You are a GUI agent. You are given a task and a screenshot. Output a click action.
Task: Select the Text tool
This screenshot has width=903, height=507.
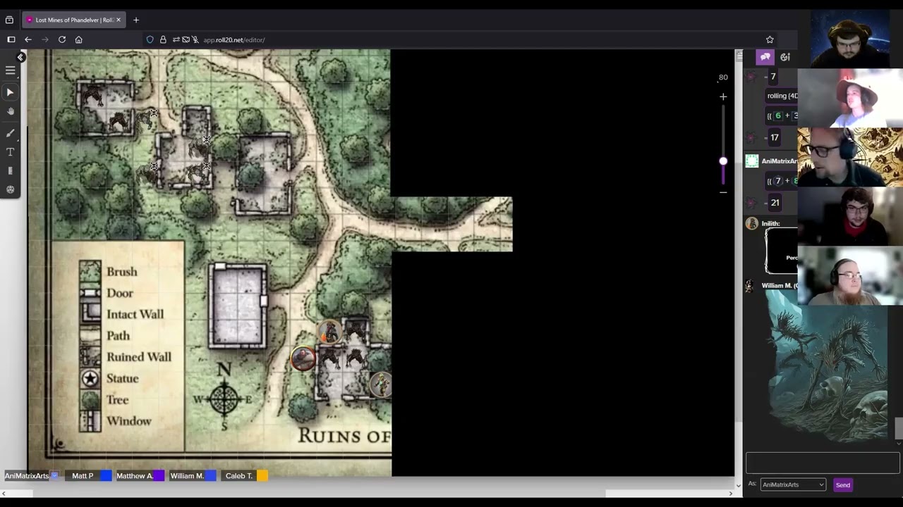[x=10, y=152]
